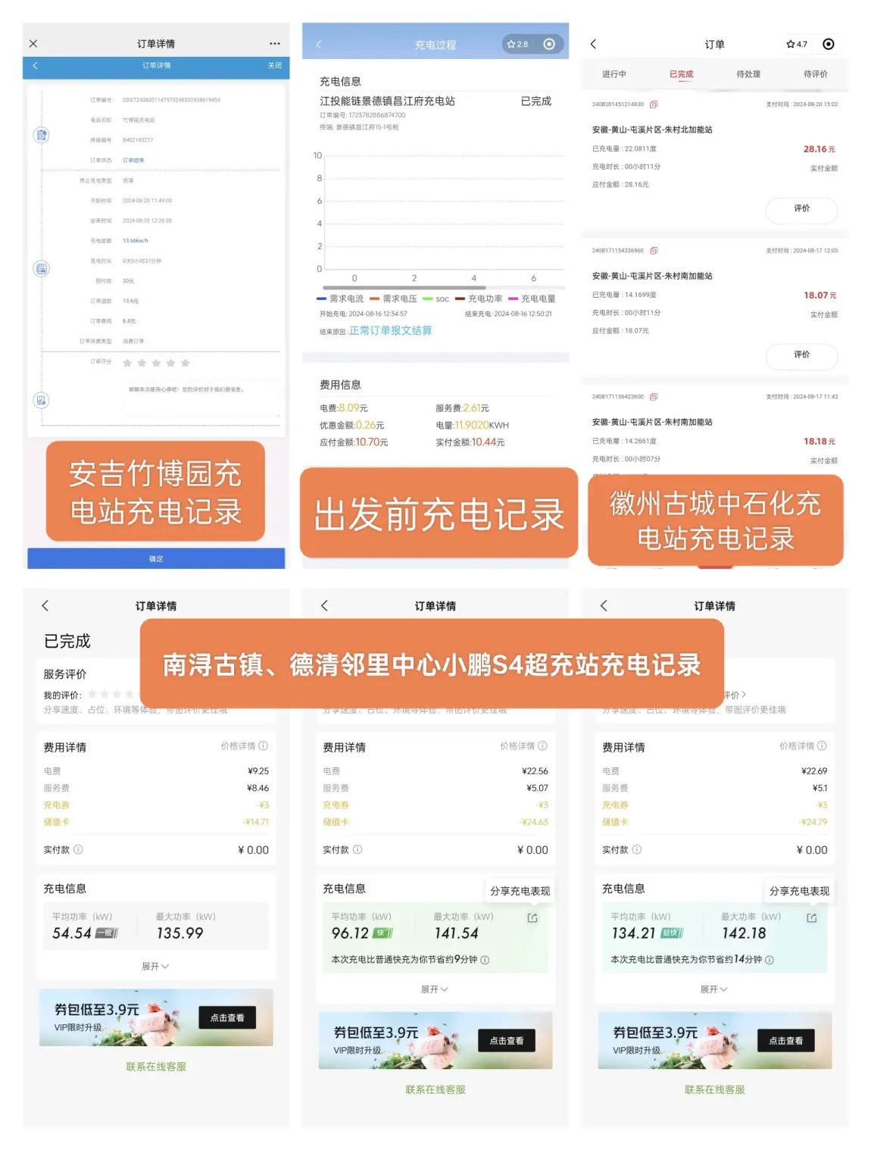Tap share icon beside 142.18 max power
The image size is (871, 1150).
(x=812, y=918)
